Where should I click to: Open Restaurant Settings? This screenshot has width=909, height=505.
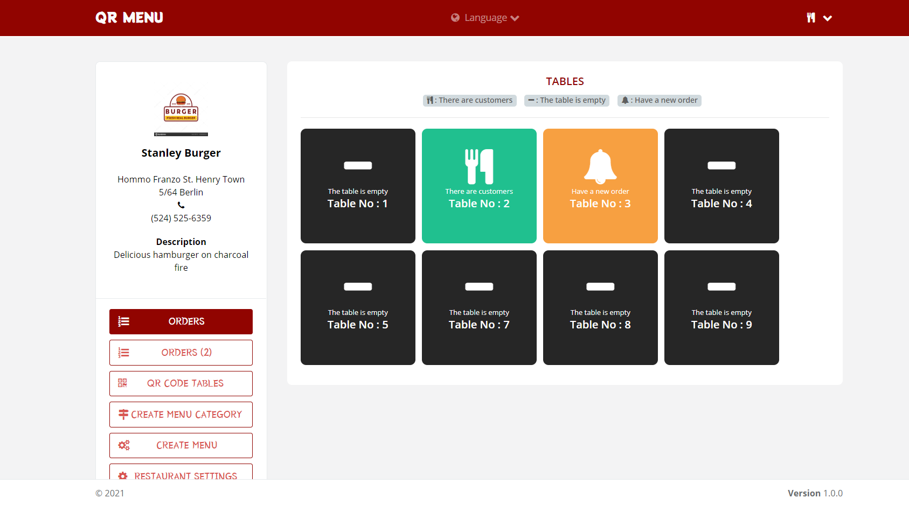(181, 472)
